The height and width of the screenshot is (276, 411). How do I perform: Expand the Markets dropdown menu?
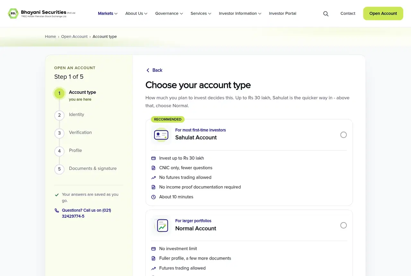(x=108, y=13)
